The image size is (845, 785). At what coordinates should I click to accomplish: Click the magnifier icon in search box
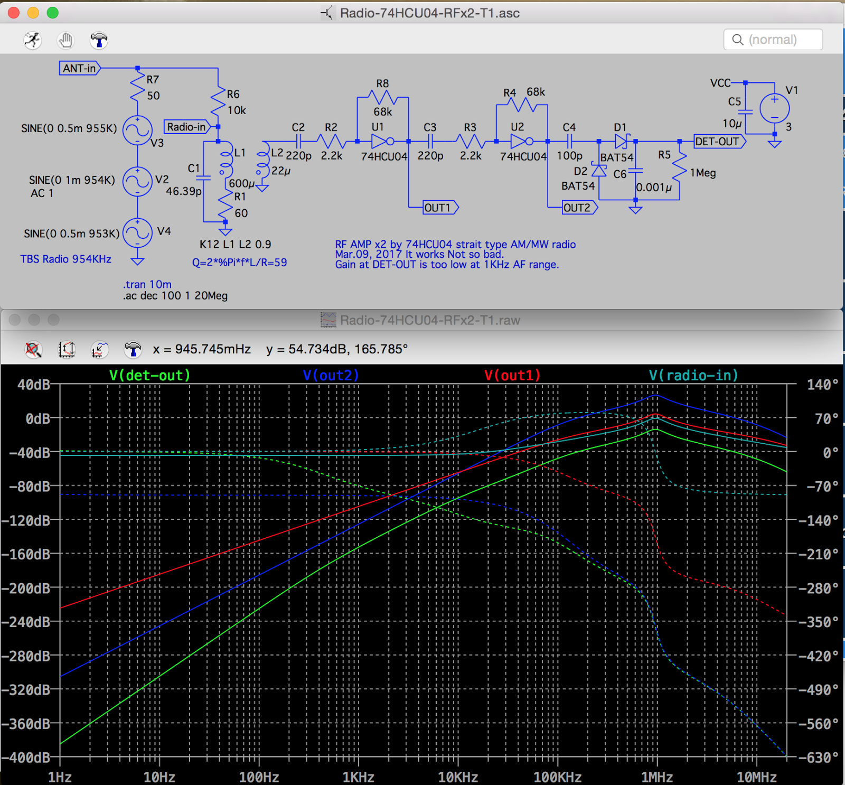point(738,40)
